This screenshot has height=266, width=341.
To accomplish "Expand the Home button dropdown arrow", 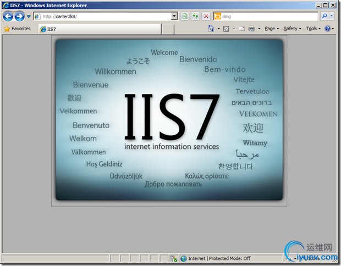I will tap(218, 29).
